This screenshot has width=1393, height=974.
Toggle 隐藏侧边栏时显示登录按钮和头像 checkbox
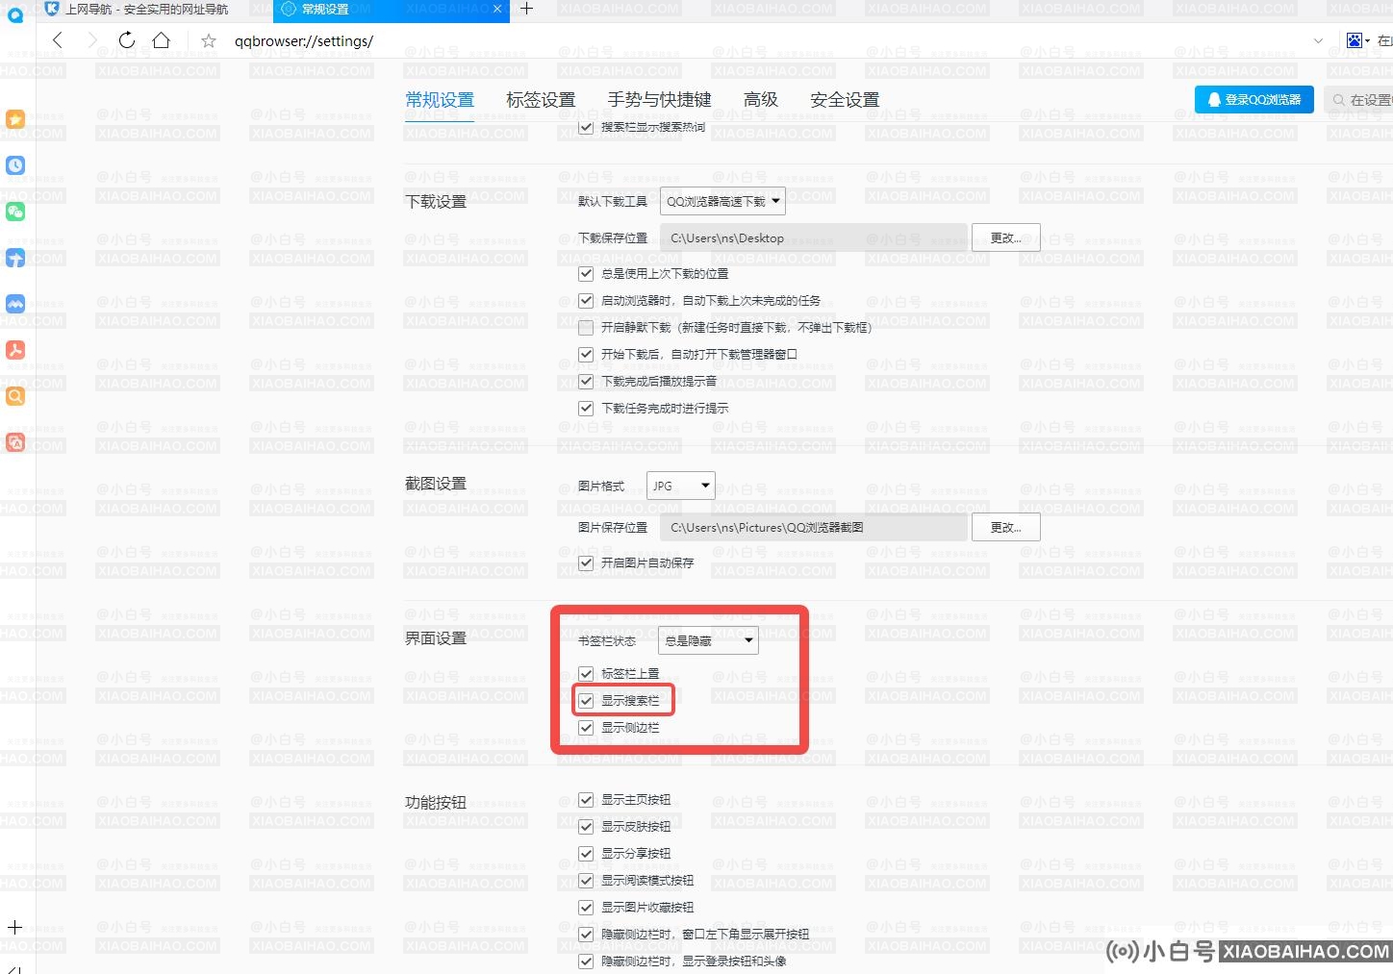tap(586, 962)
